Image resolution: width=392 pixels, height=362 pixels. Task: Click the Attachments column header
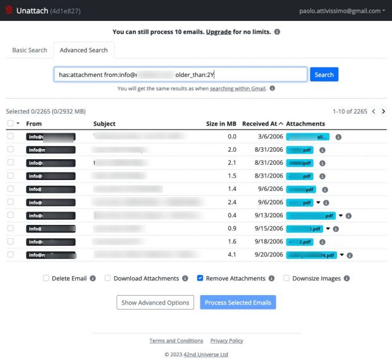[x=305, y=124]
